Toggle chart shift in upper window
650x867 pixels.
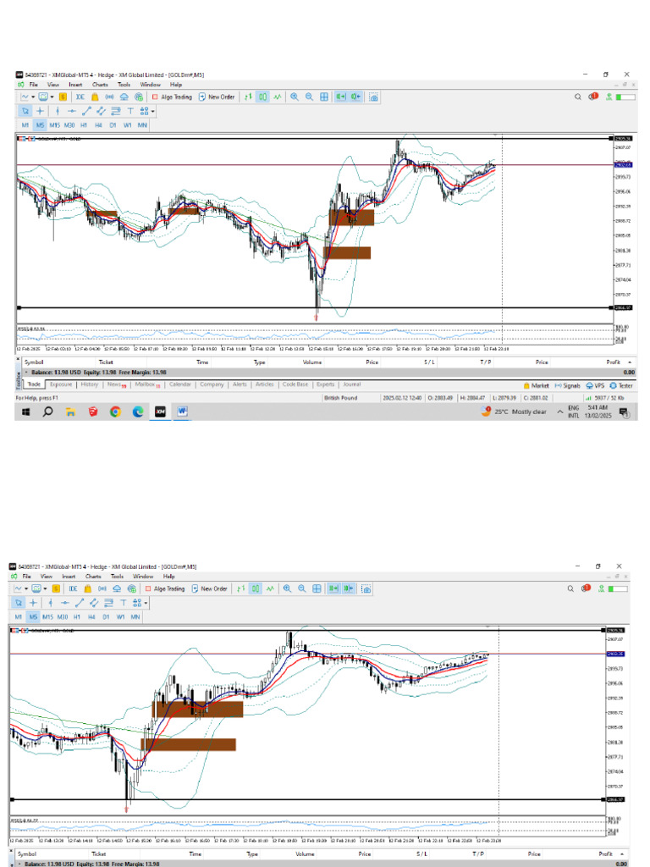click(x=356, y=97)
